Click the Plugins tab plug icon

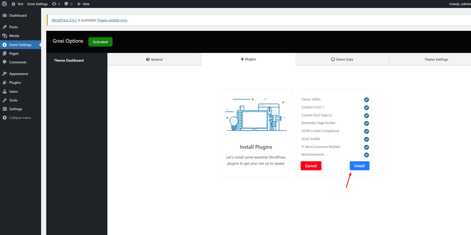tap(242, 59)
